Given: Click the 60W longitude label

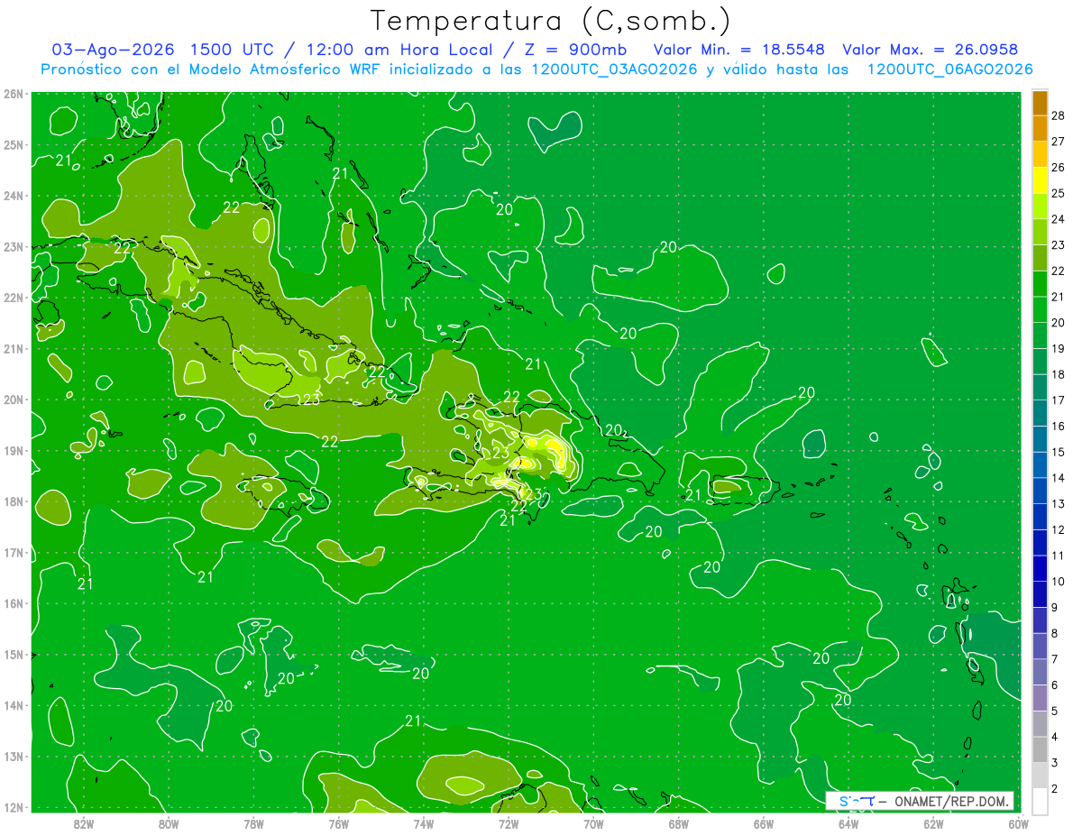Looking at the screenshot, I should pos(1018,822).
